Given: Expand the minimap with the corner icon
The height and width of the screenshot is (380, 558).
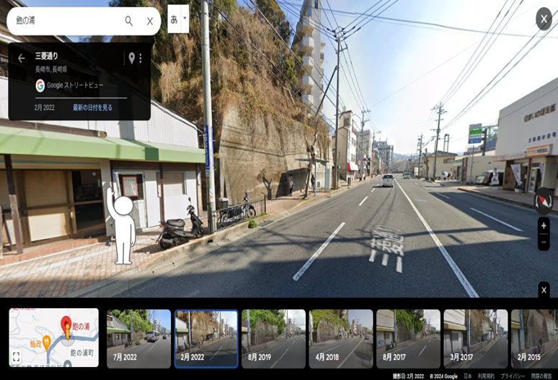Looking at the screenshot, I should (17, 357).
